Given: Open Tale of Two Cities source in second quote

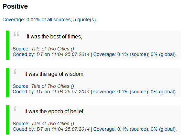Looking at the screenshot, I should click(x=53, y=86).
